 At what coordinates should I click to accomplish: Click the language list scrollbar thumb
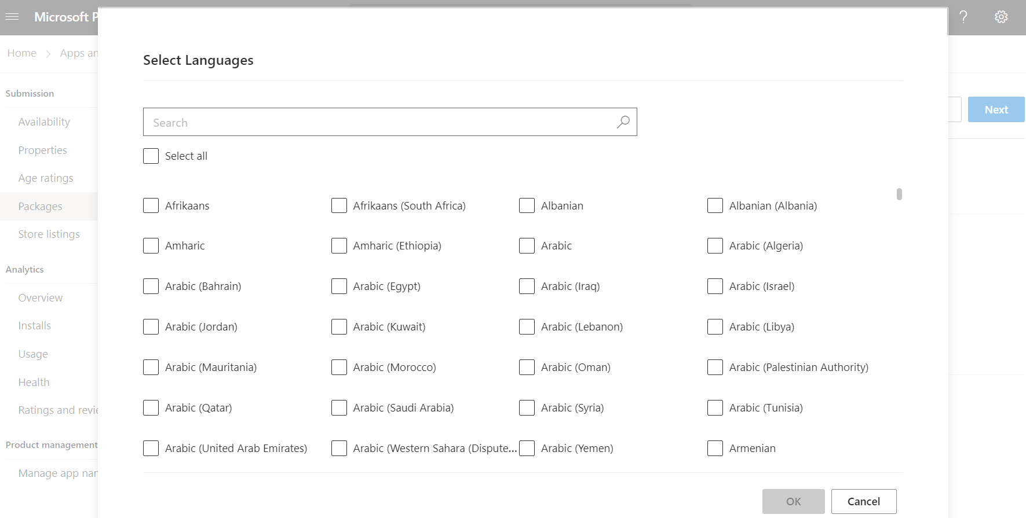pyautogui.click(x=899, y=194)
